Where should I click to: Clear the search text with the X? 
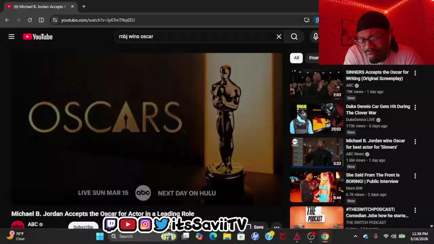[279, 37]
